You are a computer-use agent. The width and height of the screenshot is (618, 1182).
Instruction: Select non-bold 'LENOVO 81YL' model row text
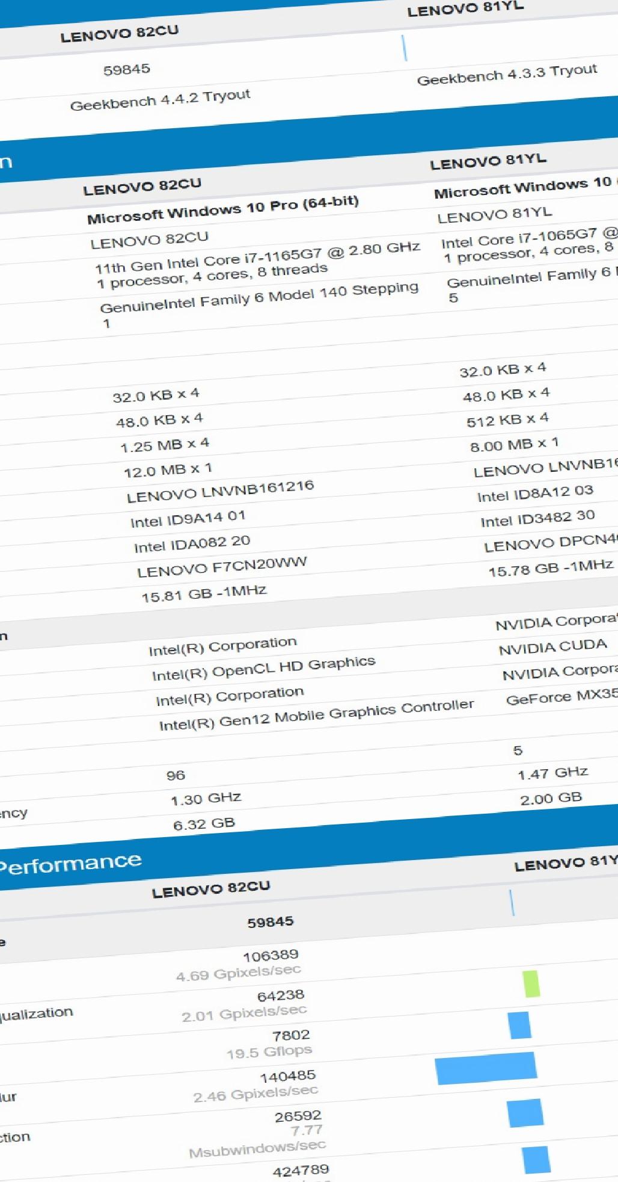(x=494, y=215)
